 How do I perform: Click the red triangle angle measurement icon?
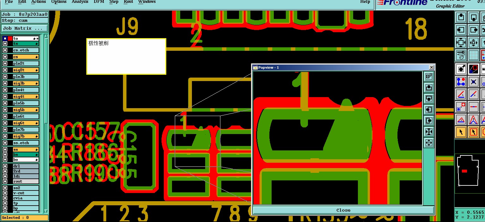tap(461, 120)
